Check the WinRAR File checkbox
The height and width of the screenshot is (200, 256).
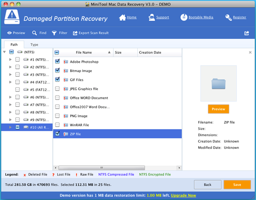click(57, 125)
